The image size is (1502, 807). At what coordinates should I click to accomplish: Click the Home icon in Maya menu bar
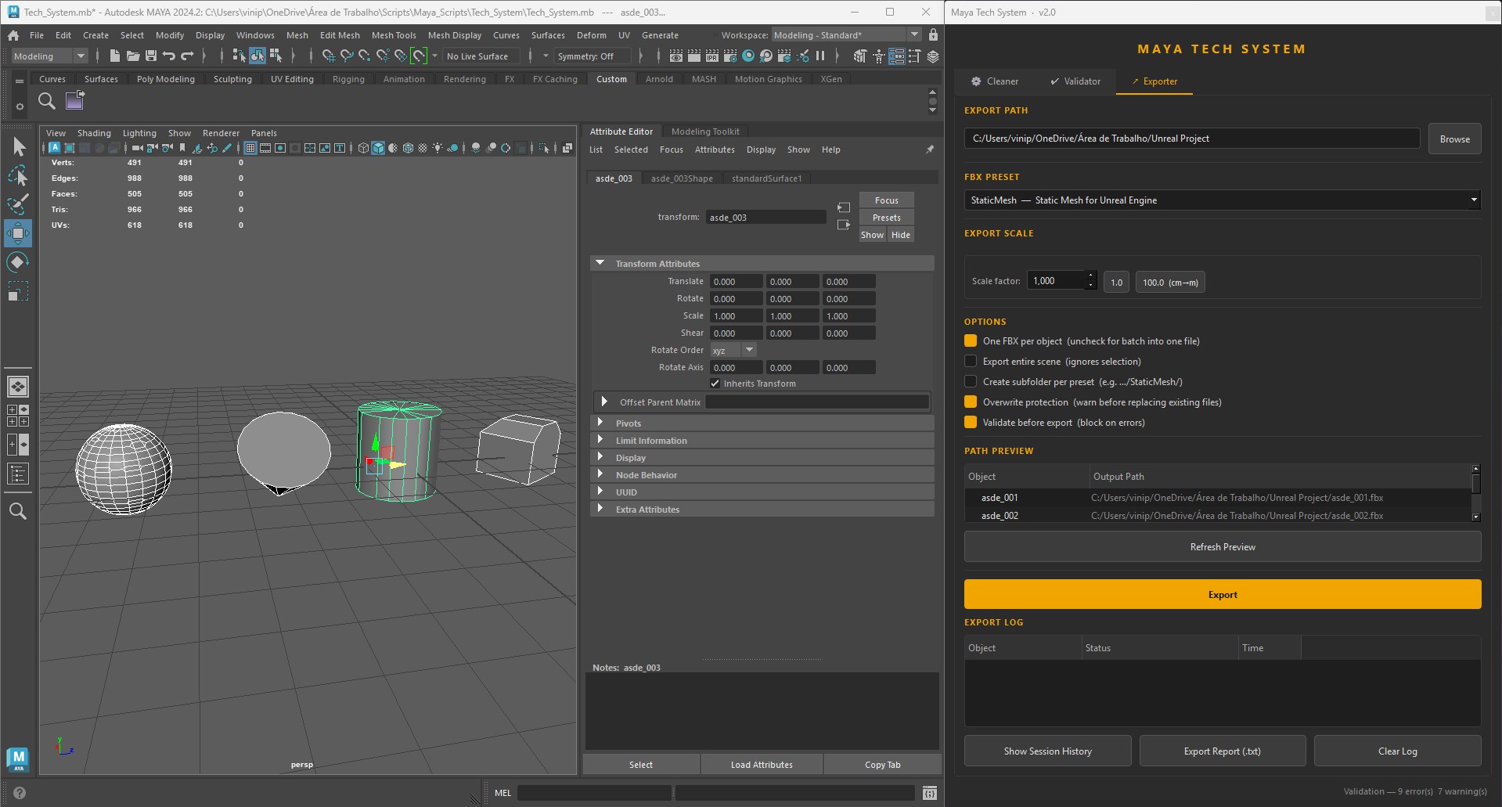[13, 35]
